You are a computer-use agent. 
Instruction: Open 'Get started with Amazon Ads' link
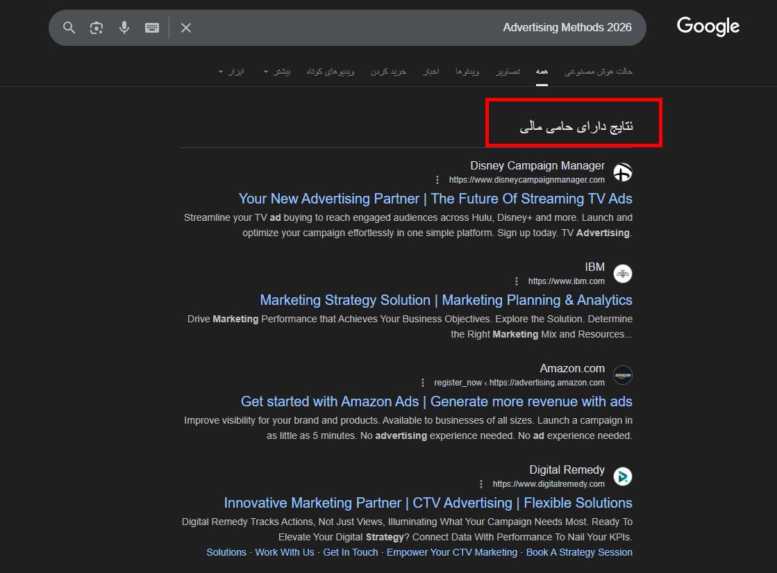point(436,401)
